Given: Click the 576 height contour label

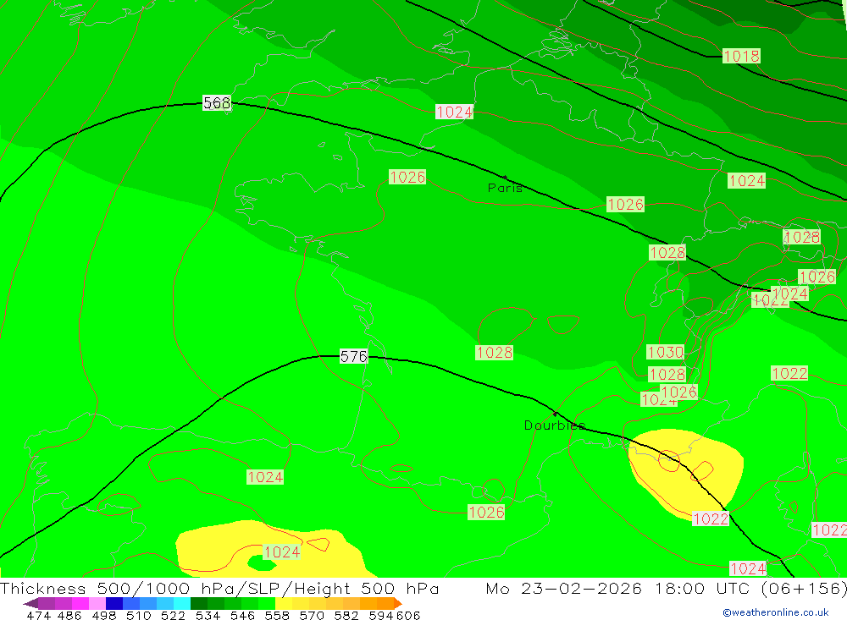Looking at the screenshot, I should tap(354, 356).
